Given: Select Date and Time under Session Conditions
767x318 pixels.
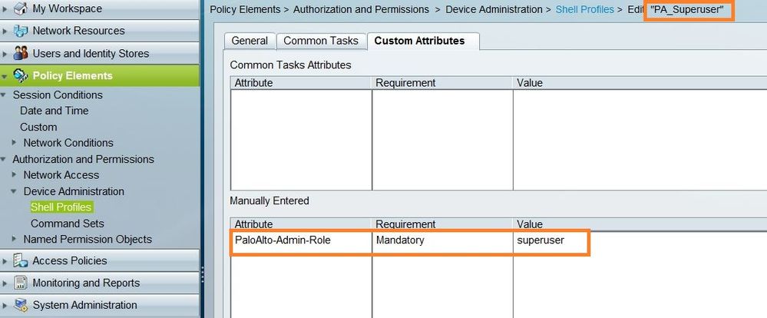Looking at the screenshot, I should click(x=54, y=111).
